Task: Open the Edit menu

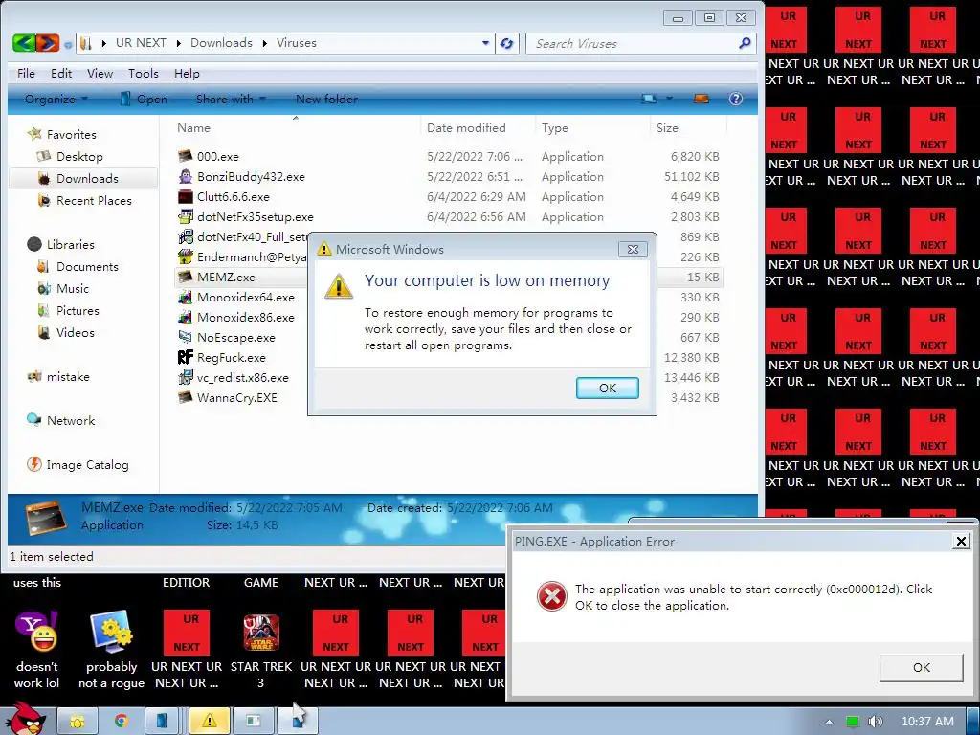Action: tap(61, 73)
